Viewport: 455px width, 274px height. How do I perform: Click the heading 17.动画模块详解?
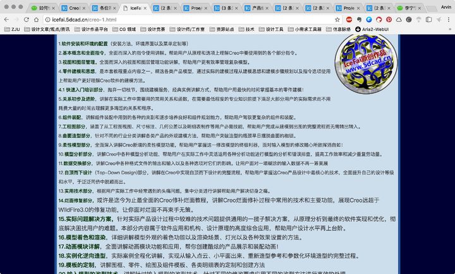pyautogui.click(x=79, y=247)
